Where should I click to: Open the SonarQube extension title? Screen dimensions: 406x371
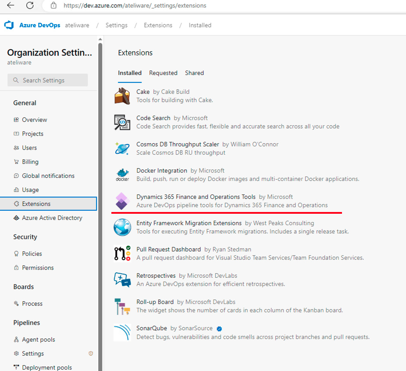click(x=152, y=329)
